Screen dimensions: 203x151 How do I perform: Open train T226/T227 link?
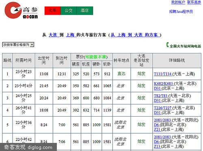click(x=163, y=108)
